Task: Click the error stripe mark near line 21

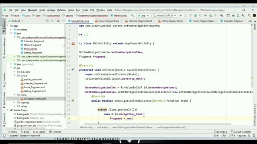Action: 252,78
